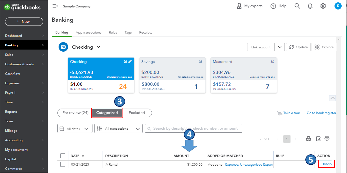Undo the A Rental transaction

tap(327, 164)
